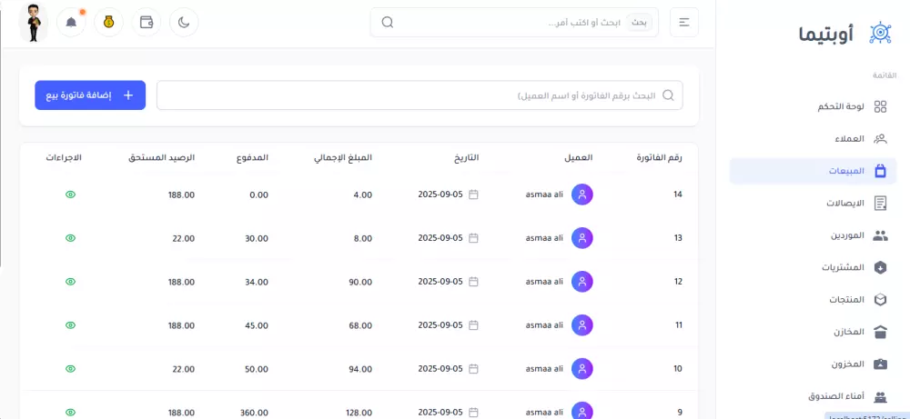Click the الاجراءات column header
Screen dimensions: 910x419
click(64, 157)
